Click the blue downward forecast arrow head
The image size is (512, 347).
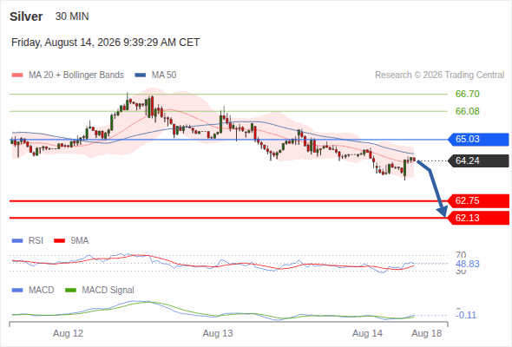point(443,212)
